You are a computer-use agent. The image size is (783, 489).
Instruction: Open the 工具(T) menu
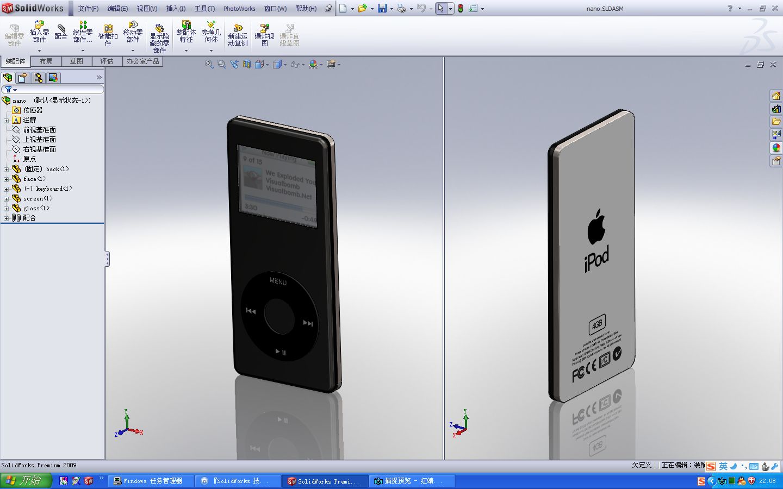click(205, 9)
